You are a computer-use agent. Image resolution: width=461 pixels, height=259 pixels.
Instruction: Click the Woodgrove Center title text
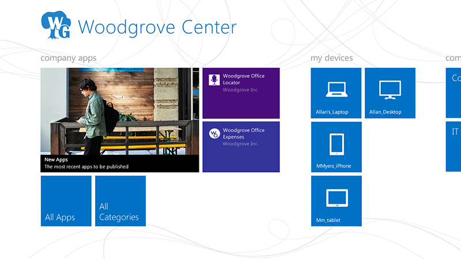157,27
